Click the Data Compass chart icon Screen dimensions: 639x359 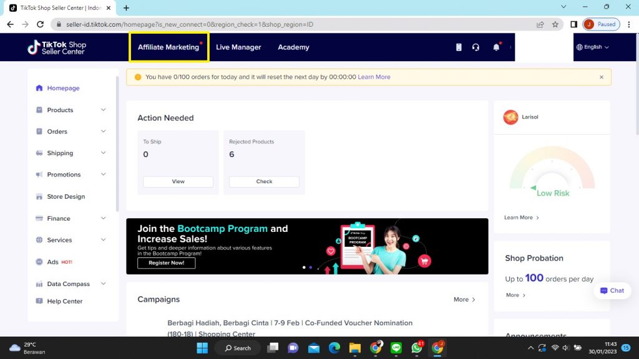(39, 284)
